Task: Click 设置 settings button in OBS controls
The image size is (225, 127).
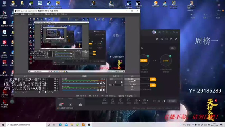Action: [132, 87]
